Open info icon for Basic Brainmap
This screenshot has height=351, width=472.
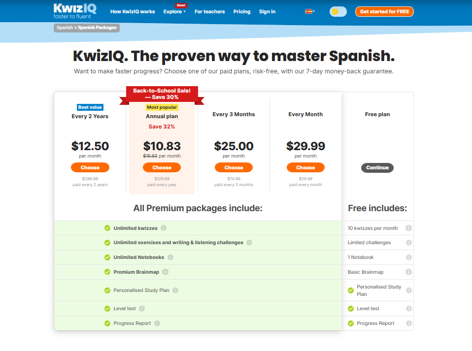(408, 272)
